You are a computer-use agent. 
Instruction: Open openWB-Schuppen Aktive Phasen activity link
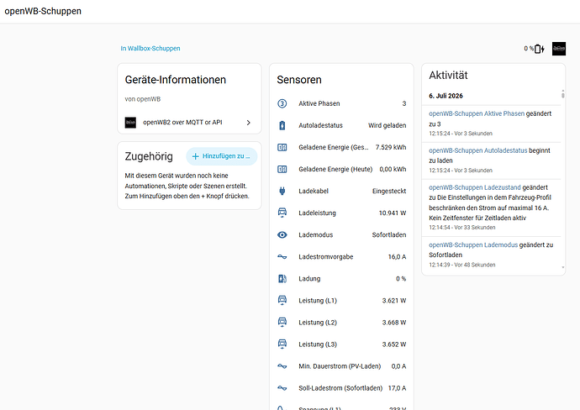477,113
